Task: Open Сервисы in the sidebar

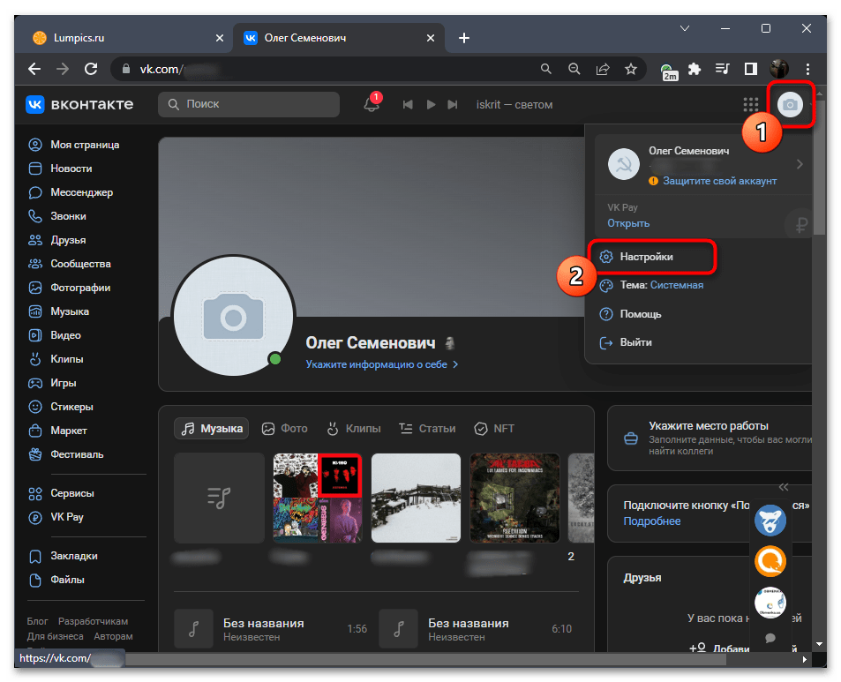Action: coord(62,493)
